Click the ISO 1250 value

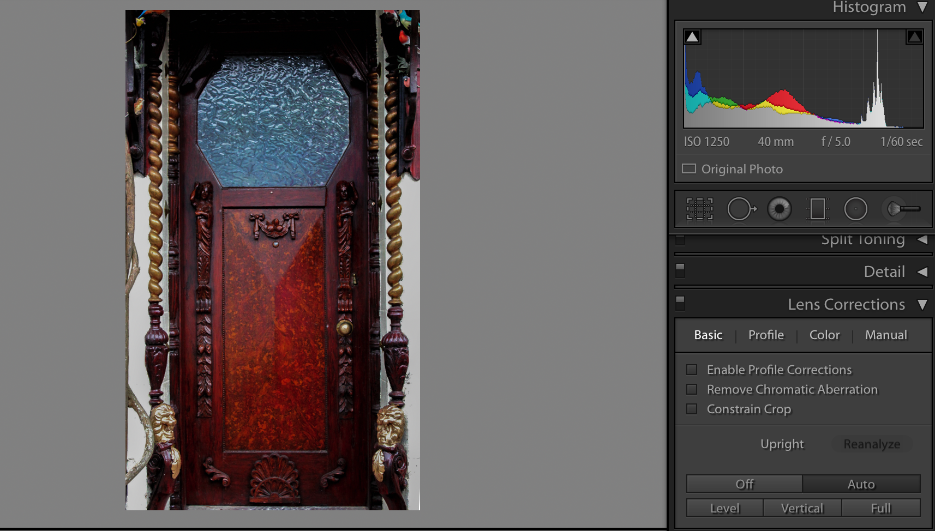click(x=706, y=142)
